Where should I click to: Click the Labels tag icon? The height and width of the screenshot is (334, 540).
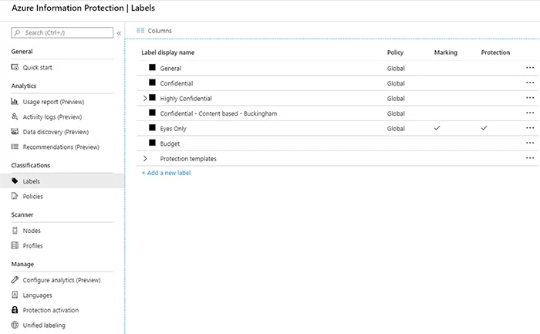point(15,180)
